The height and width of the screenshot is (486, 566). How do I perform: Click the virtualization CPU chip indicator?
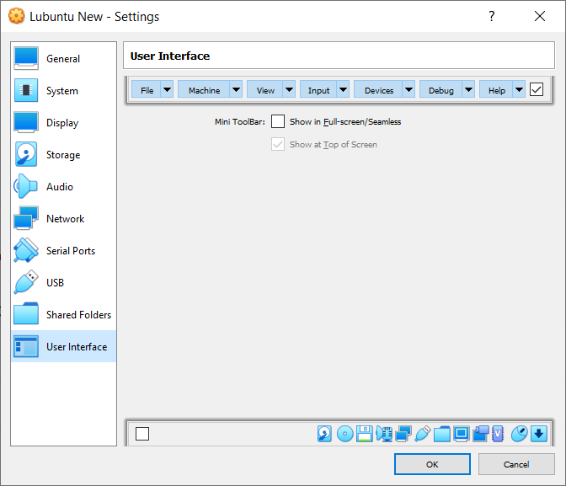[x=498, y=434]
